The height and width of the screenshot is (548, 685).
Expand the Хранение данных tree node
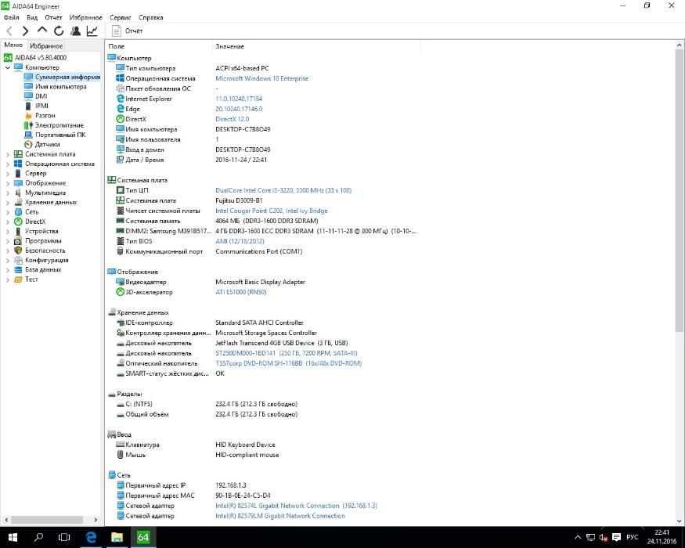tap(7, 202)
